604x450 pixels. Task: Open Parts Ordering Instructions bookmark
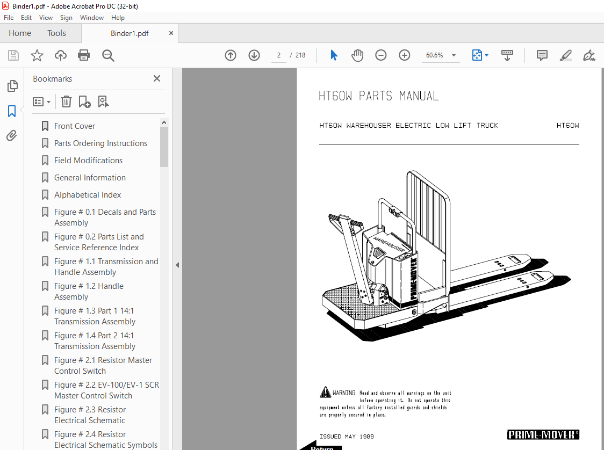pos(100,143)
